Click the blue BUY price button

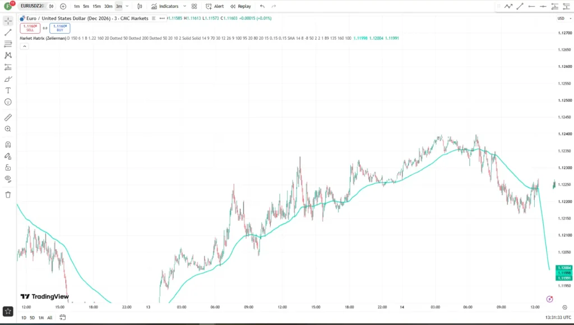(59, 28)
